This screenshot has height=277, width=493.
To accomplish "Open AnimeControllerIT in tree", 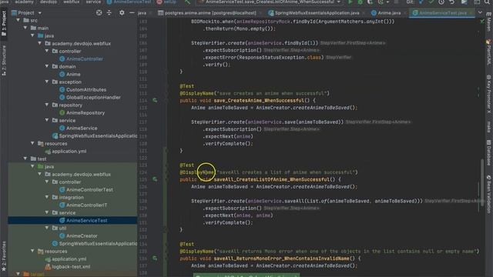I will coord(83,205).
